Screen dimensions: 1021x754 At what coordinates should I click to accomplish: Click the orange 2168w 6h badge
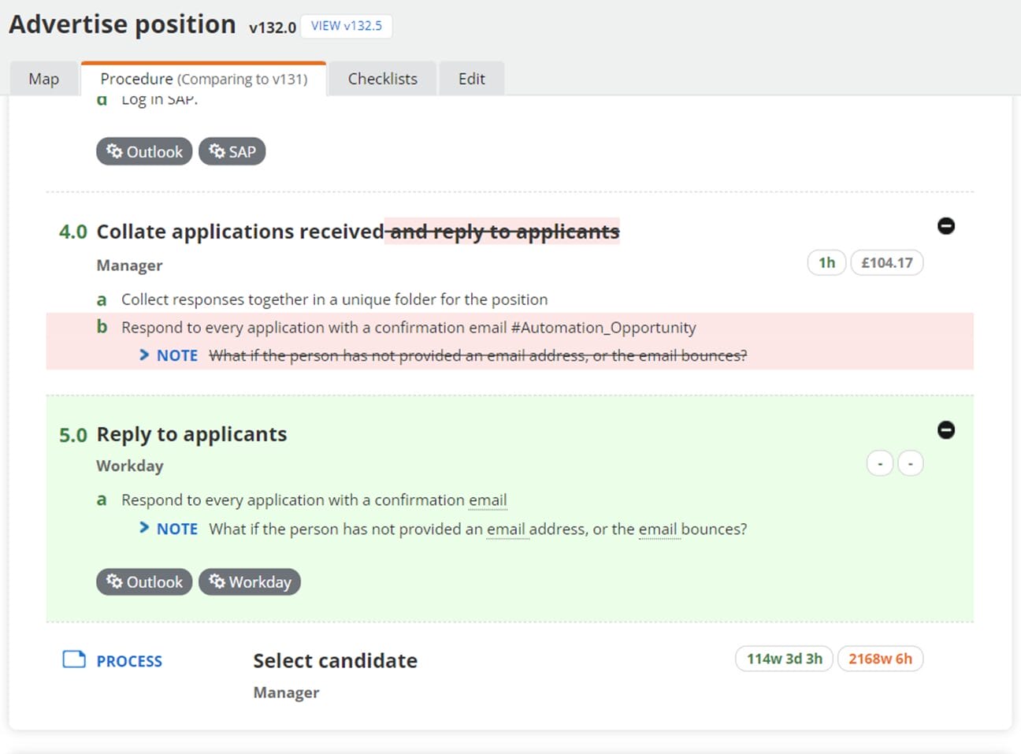tap(880, 659)
